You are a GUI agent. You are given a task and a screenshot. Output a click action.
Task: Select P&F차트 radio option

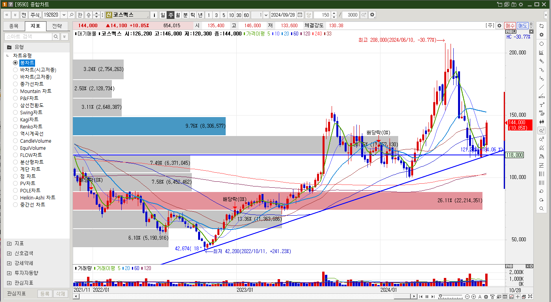tap(15, 98)
